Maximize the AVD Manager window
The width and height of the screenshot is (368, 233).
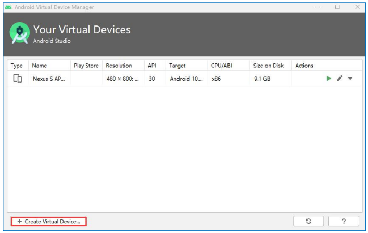(337, 7)
